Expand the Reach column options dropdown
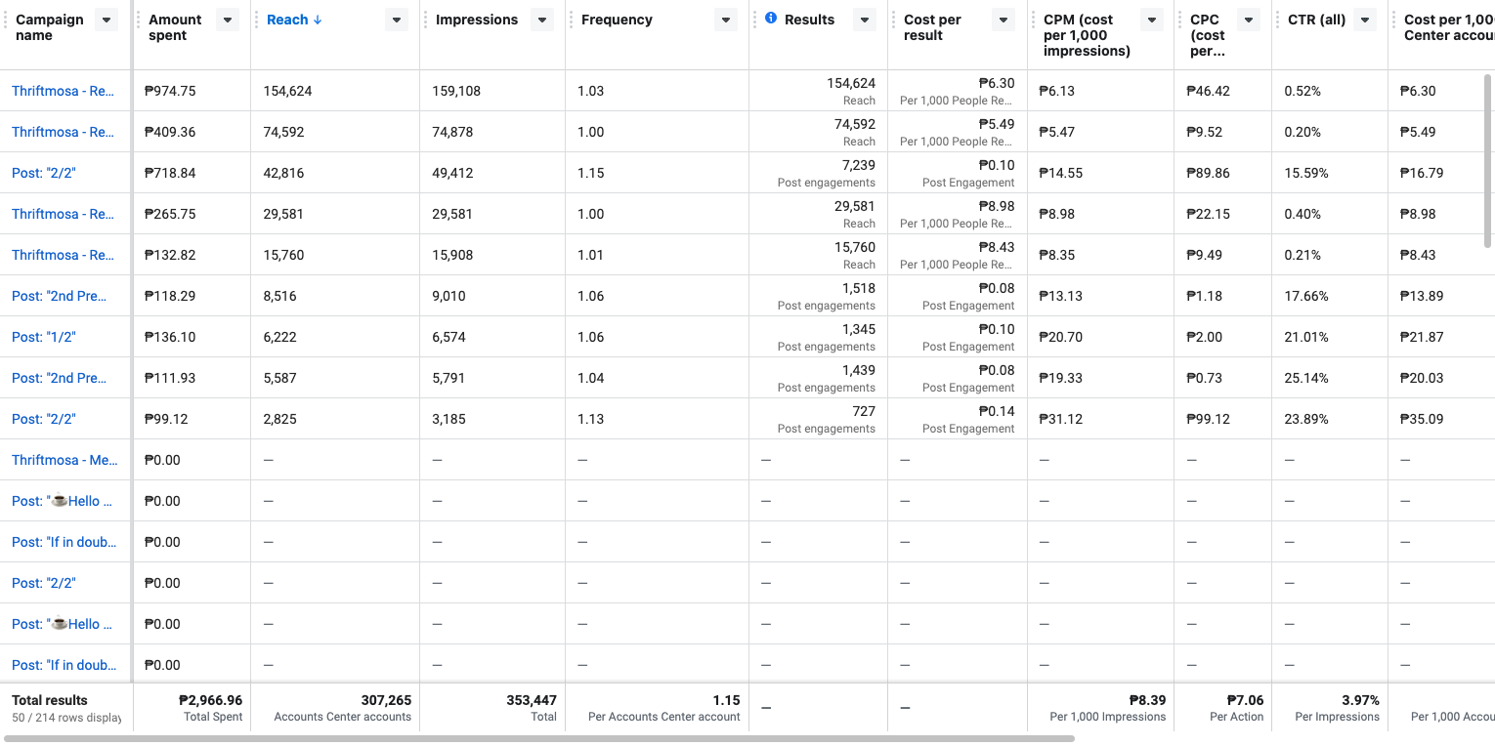 (x=396, y=20)
